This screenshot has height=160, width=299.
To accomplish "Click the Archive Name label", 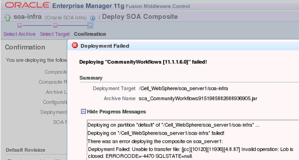I will coord(120,99).
